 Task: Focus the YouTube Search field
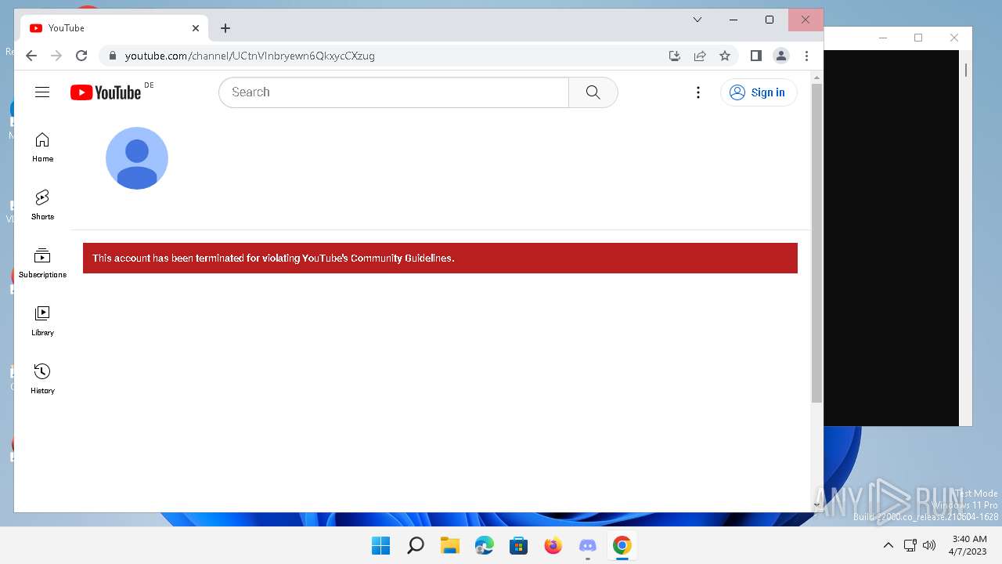(x=394, y=92)
